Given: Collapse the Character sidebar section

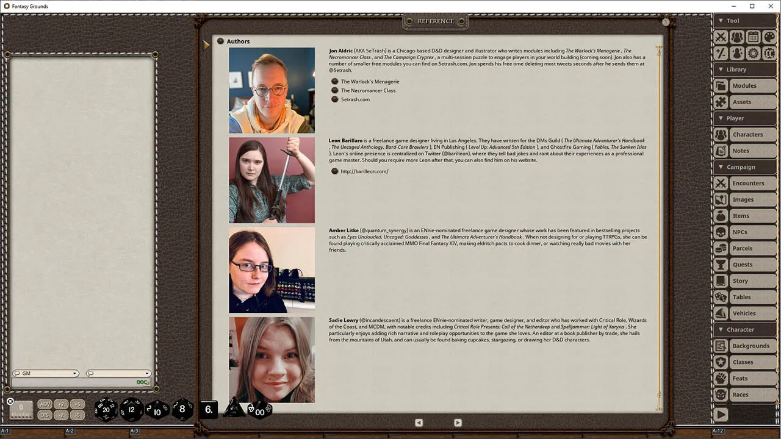Looking at the screenshot, I should [744, 330].
